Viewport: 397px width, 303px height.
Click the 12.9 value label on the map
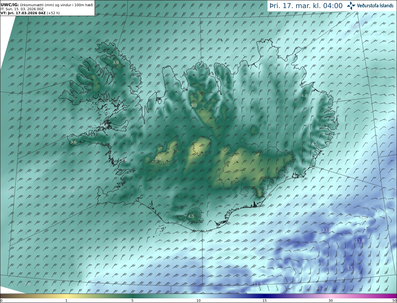(x=258, y=284)
